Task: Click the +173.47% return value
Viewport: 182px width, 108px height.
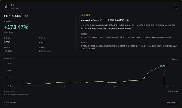Action: (x=16, y=27)
